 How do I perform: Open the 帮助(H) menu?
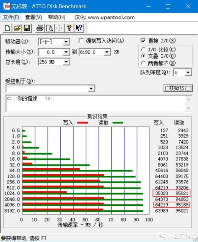click(x=57, y=17)
